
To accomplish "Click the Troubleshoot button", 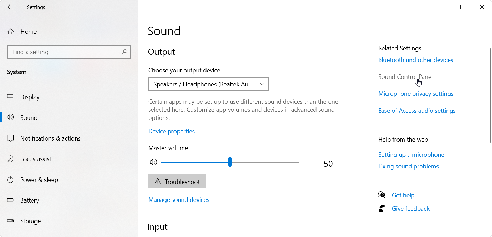I will point(177,182).
